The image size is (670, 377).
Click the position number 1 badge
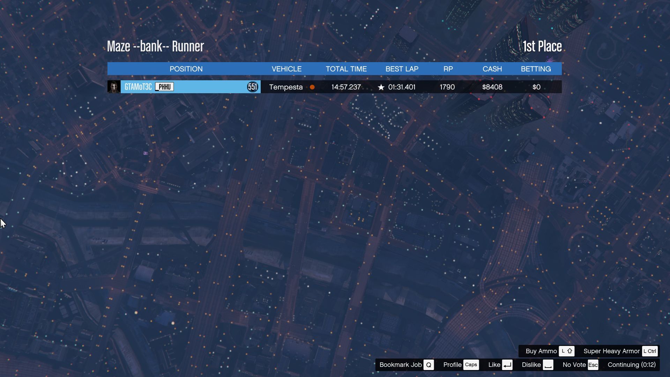(x=114, y=87)
